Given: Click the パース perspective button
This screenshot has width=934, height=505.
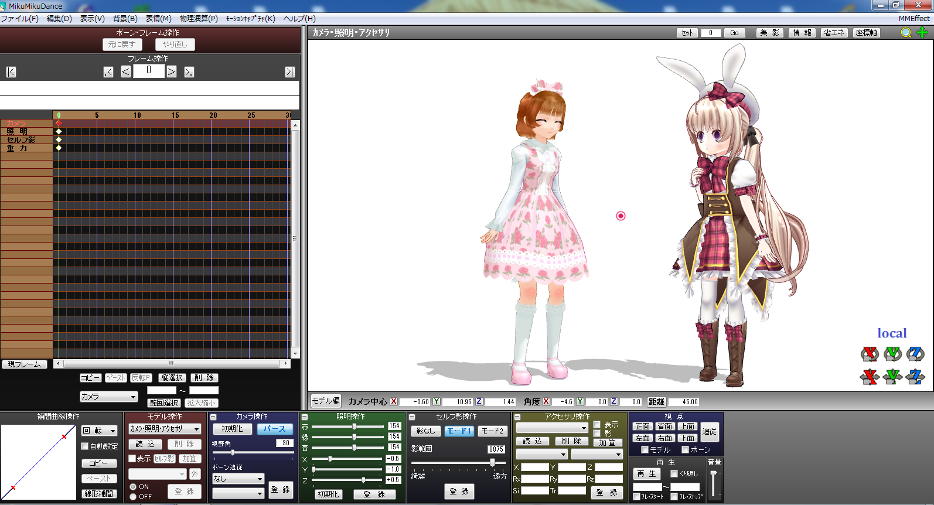Looking at the screenshot, I should tap(274, 429).
